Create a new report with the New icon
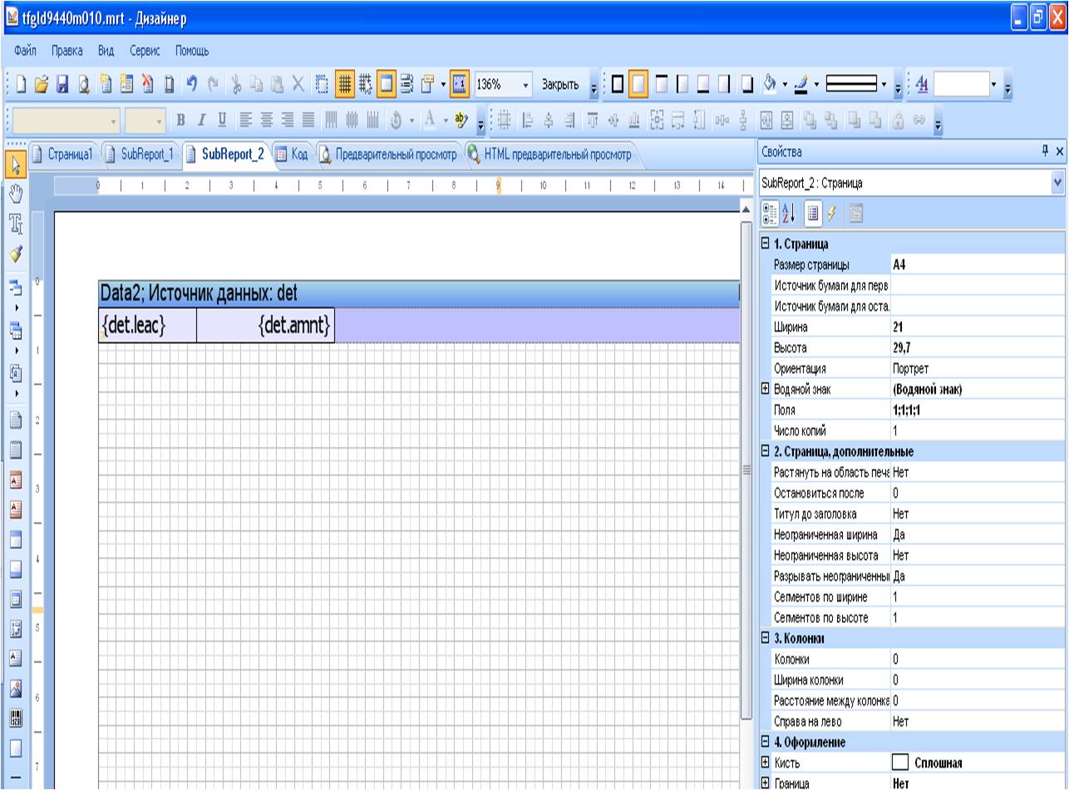1069x790 pixels. pos(23,85)
